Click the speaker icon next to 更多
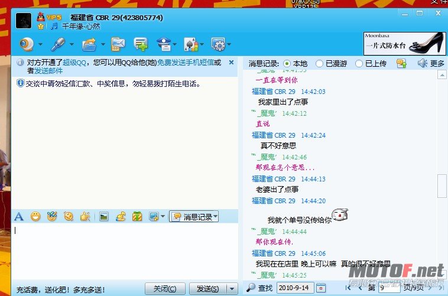Viewport: 448px width, 296px height. click(x=423, y=63)
